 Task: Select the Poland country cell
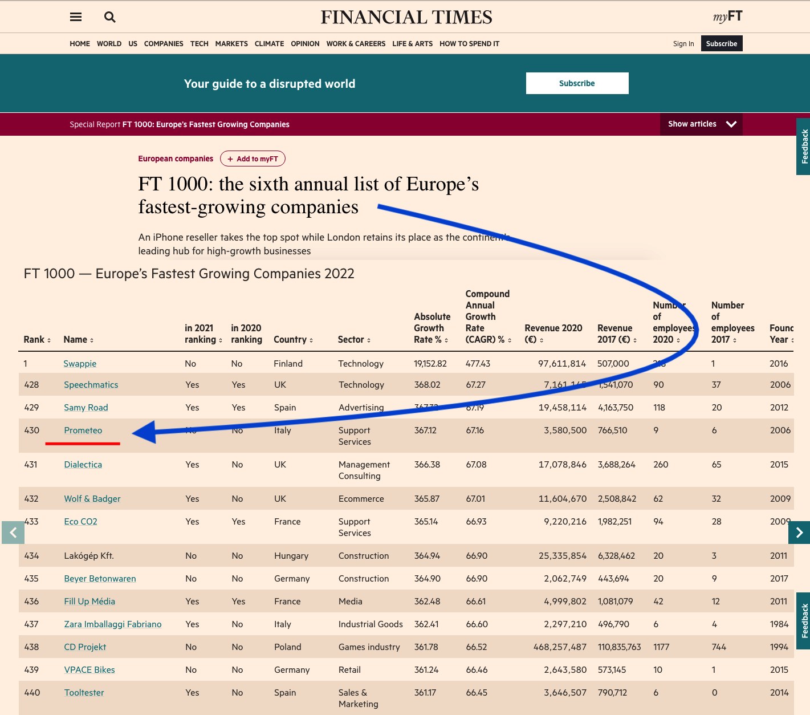tap(287, 647)
